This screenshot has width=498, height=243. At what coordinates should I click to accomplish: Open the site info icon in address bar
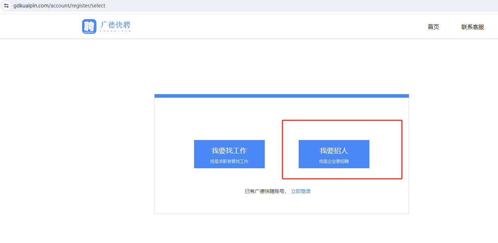[6, 6]
